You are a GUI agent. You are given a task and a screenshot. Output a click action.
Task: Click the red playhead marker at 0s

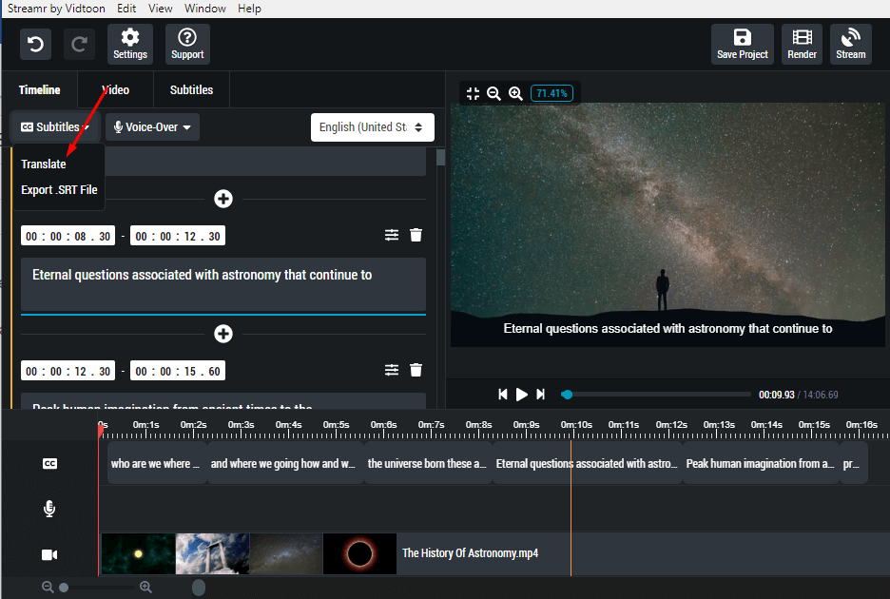coord(101,432)
